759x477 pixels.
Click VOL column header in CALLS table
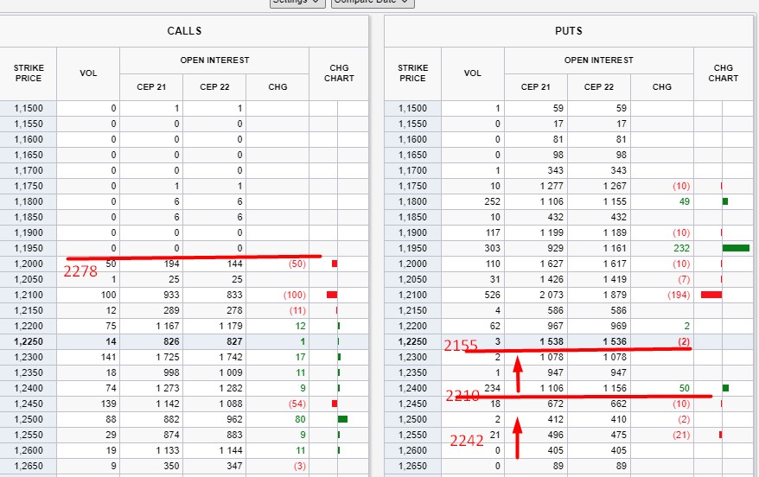coord(88,73)
